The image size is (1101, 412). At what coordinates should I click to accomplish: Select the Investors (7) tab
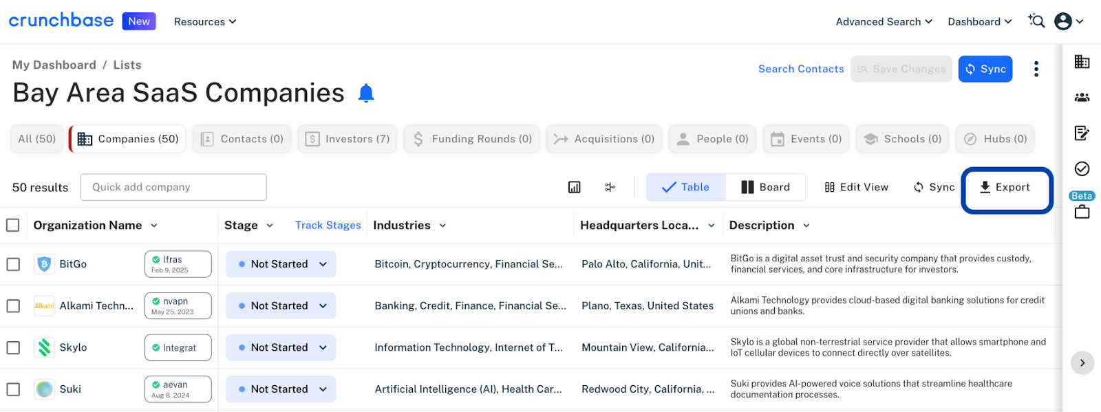[348, 139]
